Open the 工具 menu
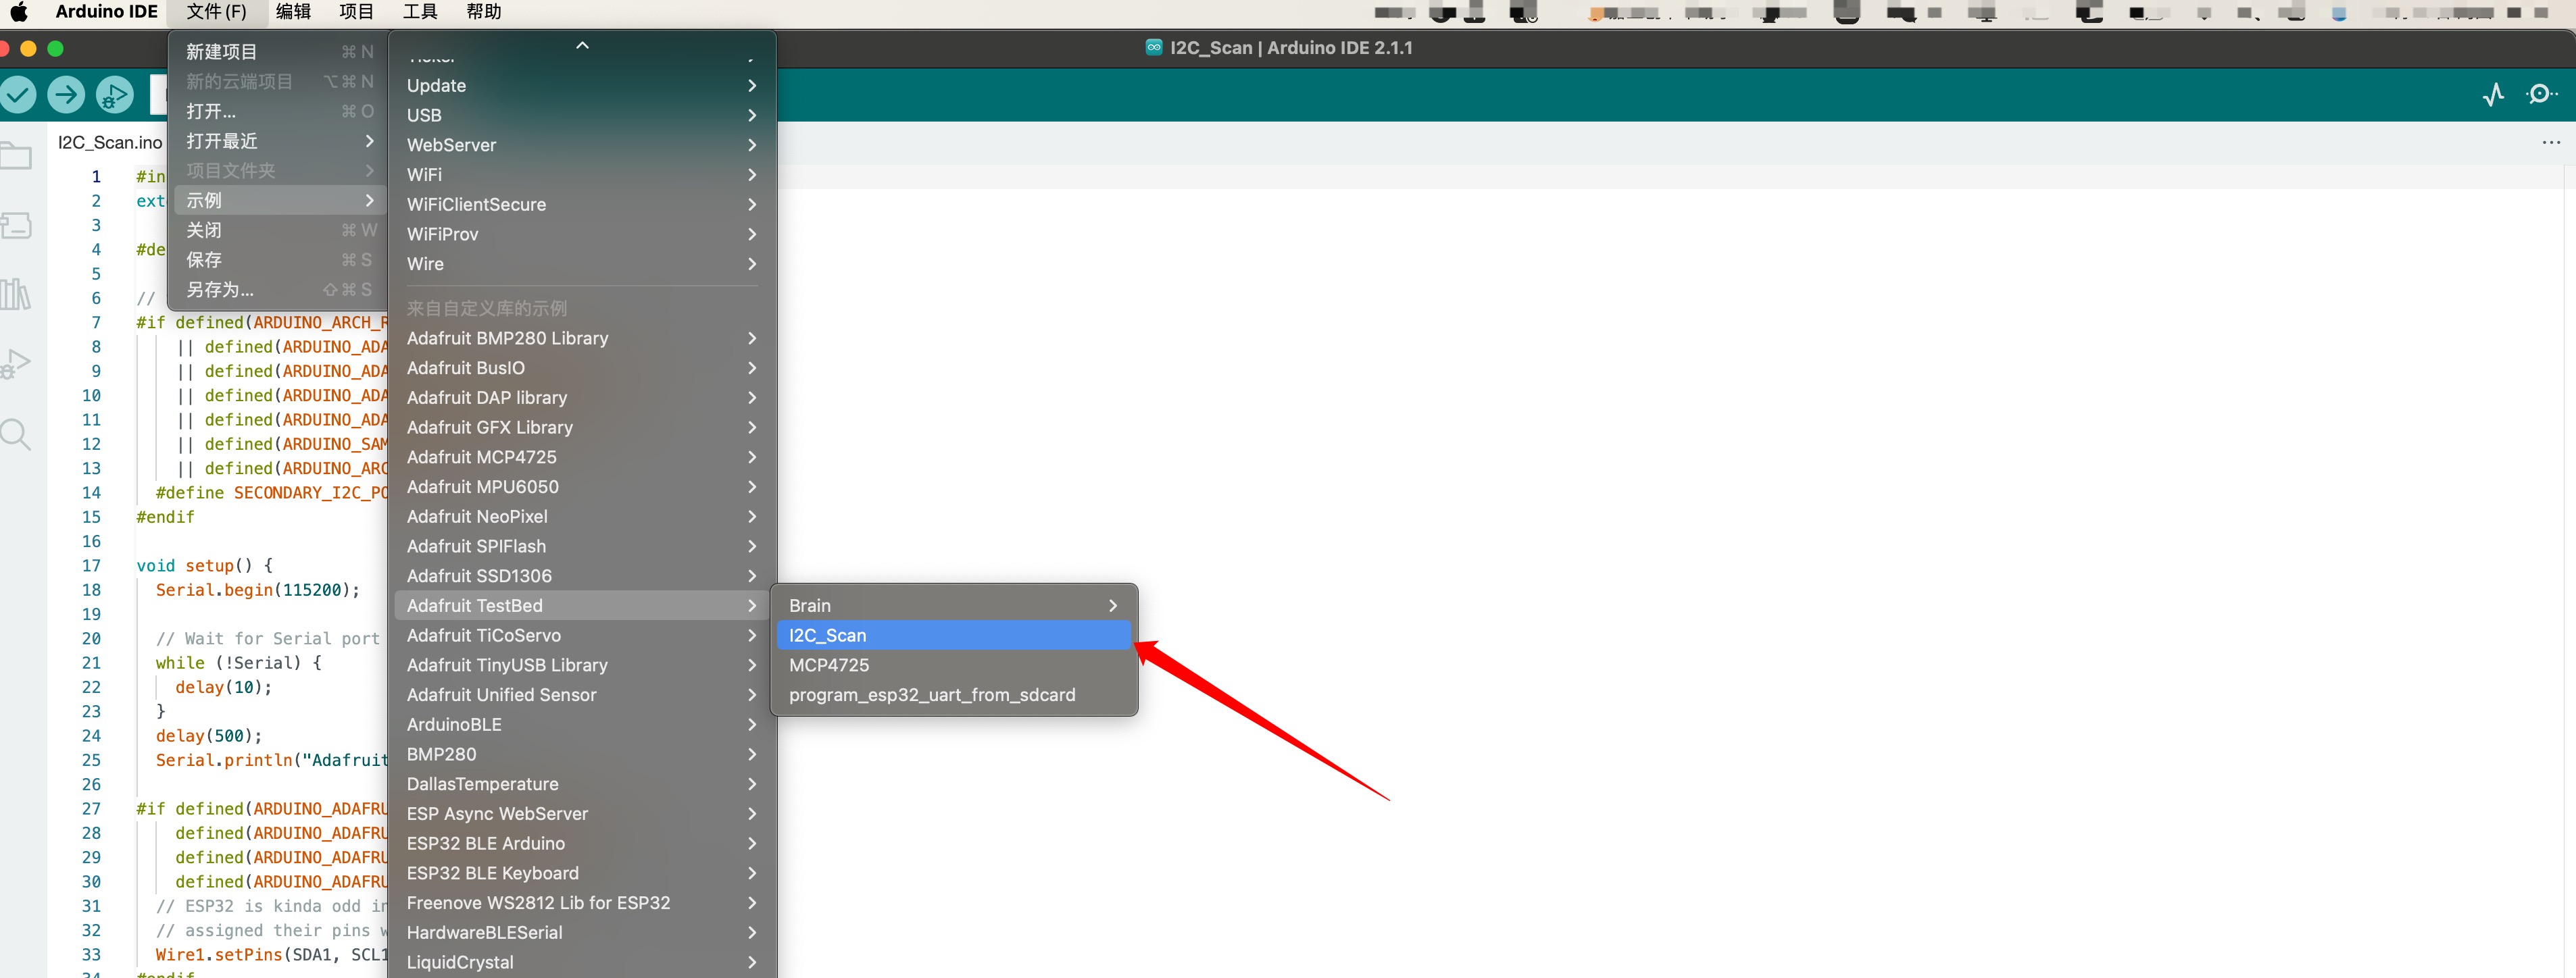The height and width of the screenshot is (978, 2576). tap(420, 12)
